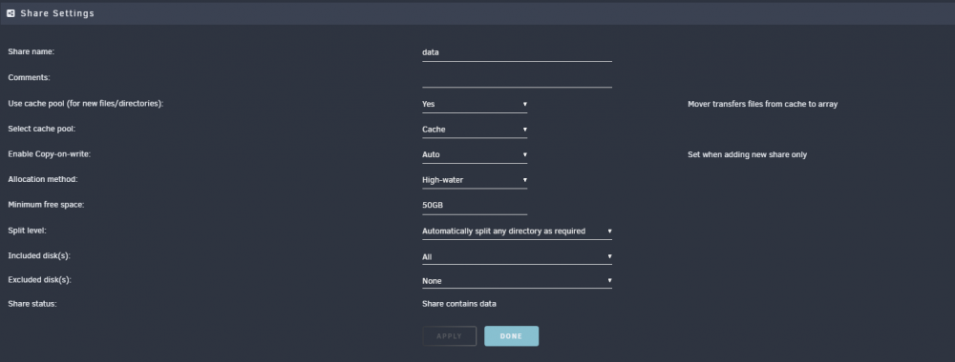Click the Mover transfers files hint text
The width and height of the screenshot is (955, 362).
tap(762, 104)
